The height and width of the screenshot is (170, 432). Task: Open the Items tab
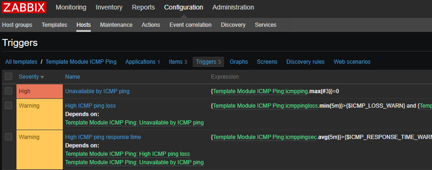tap(178, 62)
